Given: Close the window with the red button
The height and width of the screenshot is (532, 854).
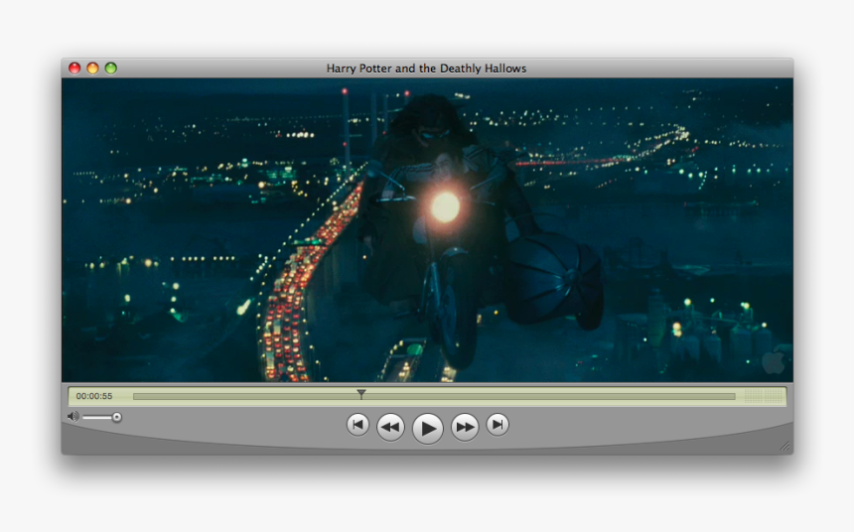Looking at the screenshot, I should coord(74,68).
